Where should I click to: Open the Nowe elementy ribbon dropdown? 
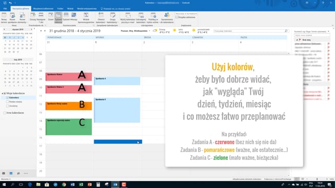click(22, 18)
